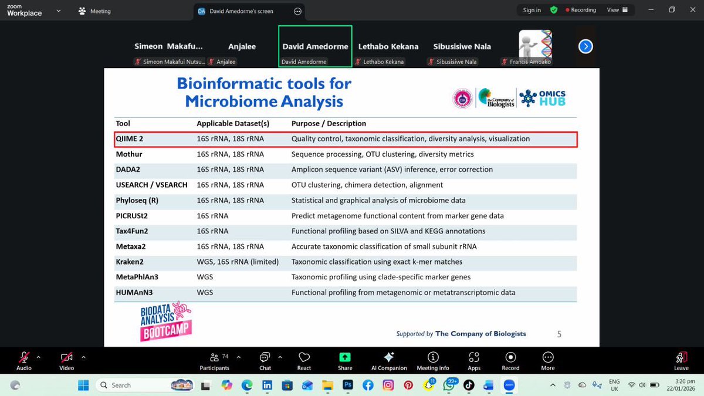
Task: Show next participants with the blue arrow
Action: pos(585,46)
